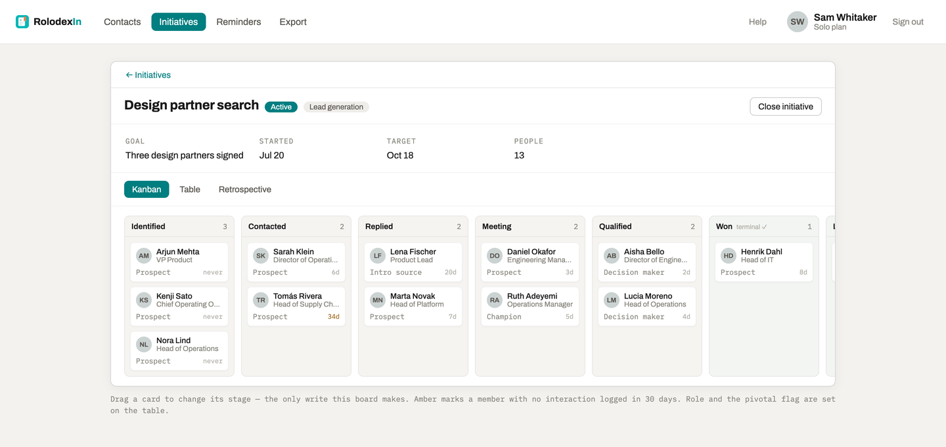Switch to the Kanban view tab

point(146,189)
